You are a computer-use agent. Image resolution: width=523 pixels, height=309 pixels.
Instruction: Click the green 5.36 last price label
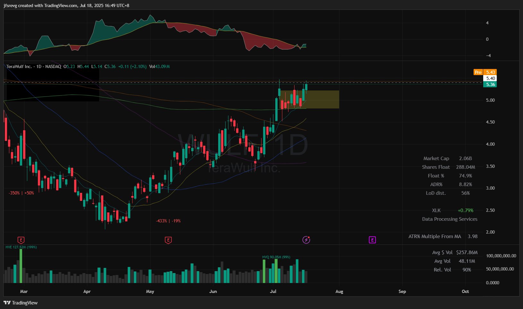pyautogui.click(x=490, y=84)
